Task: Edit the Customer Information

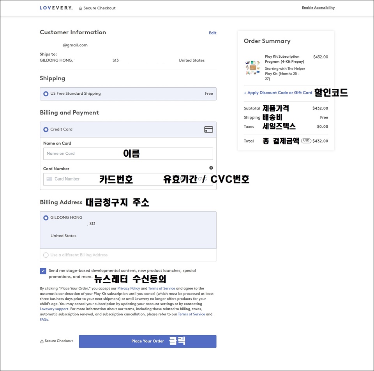Action: (213, 33)
